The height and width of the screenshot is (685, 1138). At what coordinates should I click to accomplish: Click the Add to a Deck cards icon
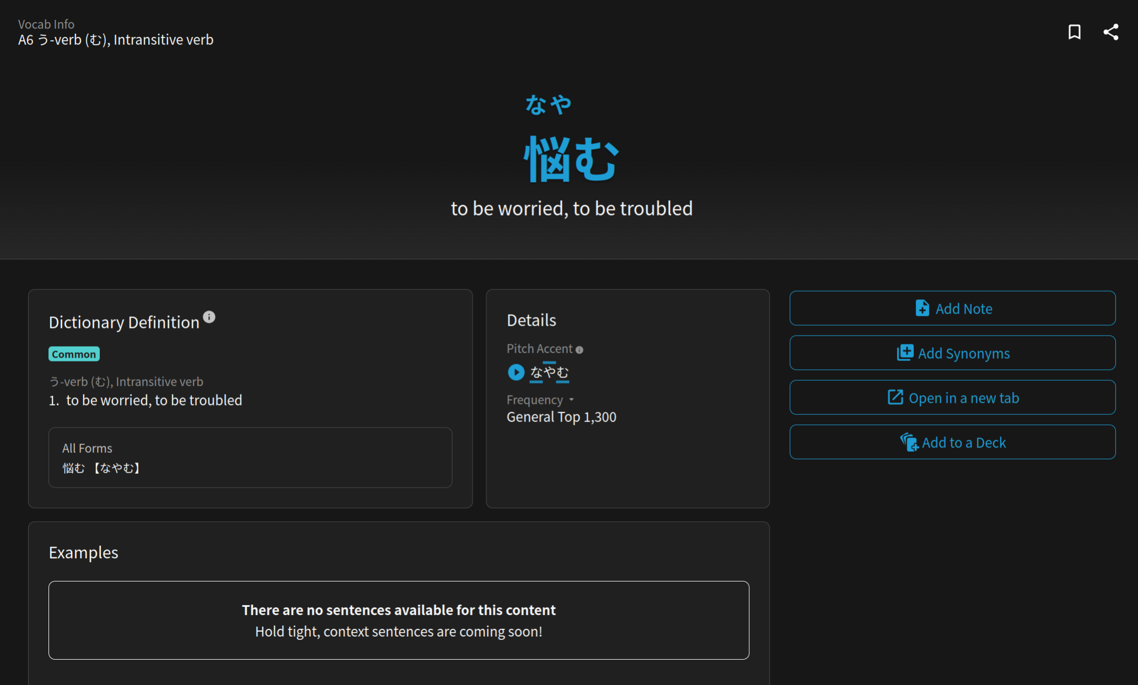pos(908,442)
